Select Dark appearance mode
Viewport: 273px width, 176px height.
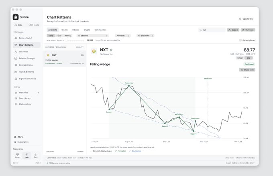(x=36, y=156)
